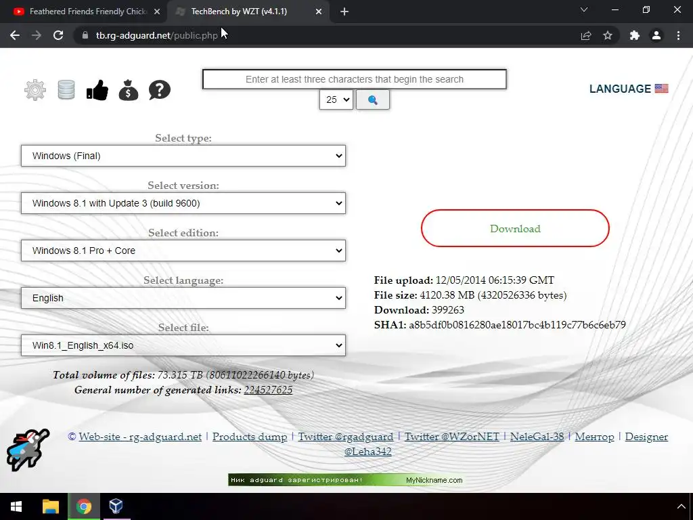Click the Download count 399263
Screen dimensions: 693x520
tap(448, 310)
